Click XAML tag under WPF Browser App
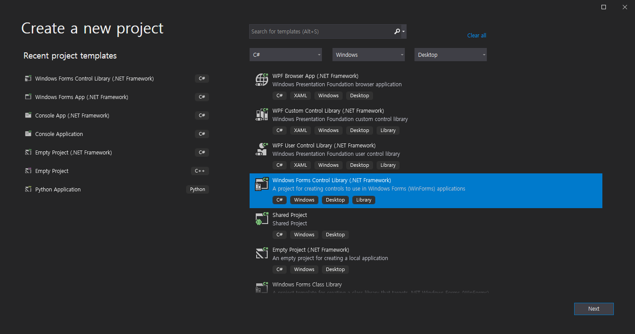 tap(300, 95)
